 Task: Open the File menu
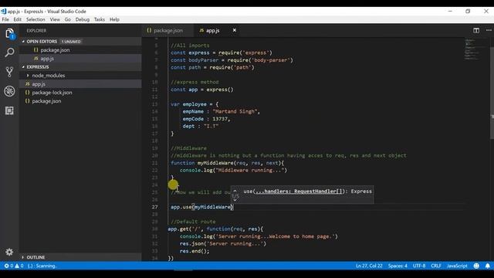(x=5, y=19)
